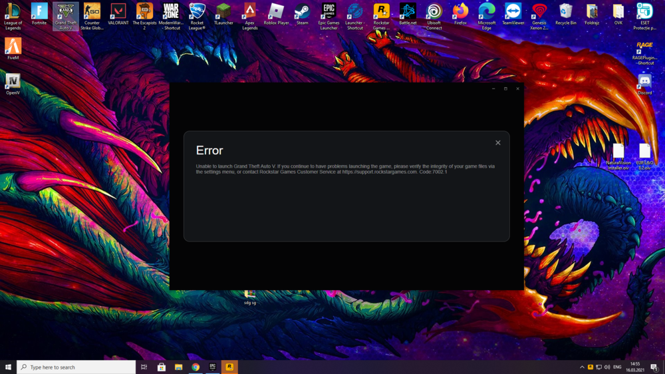The height and width of the screenshot is (374, 665).
Task: Select the Grand Theft Auto V desktop icon
Action: click(65, 16)
